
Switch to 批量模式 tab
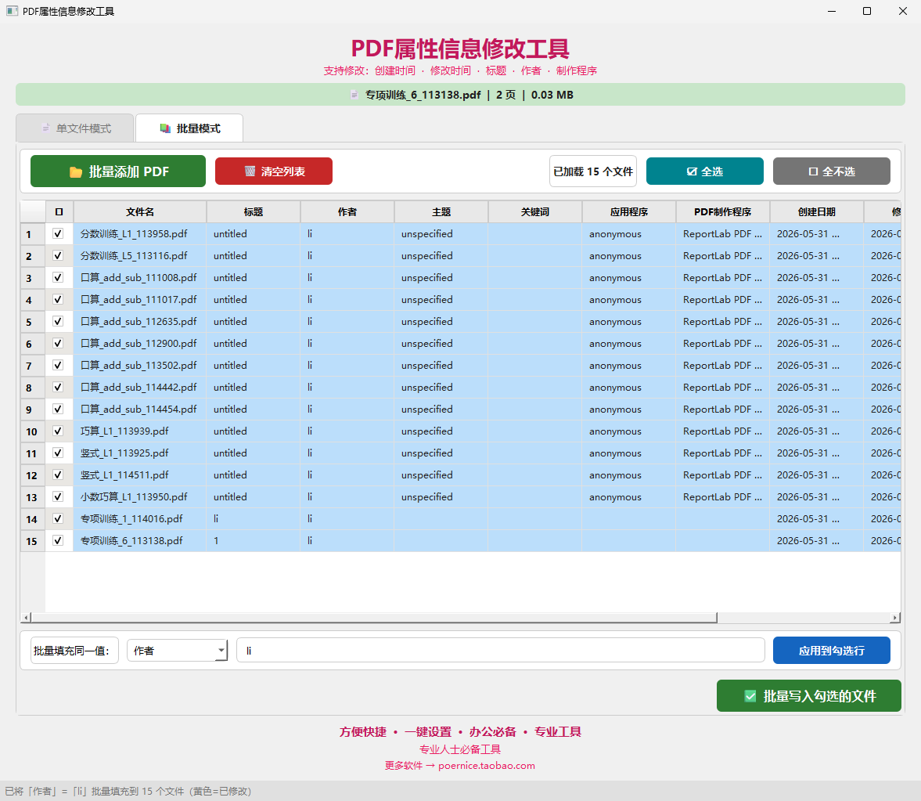(x=189, y=128)
